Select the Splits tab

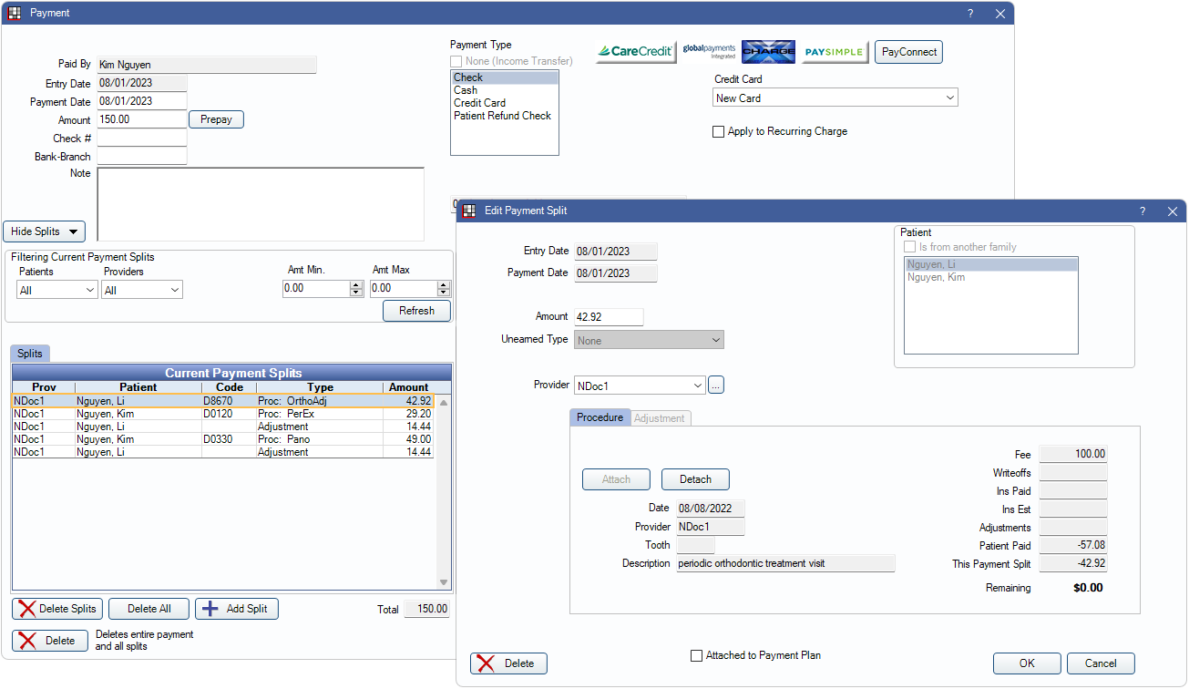[x=32, y=354]
